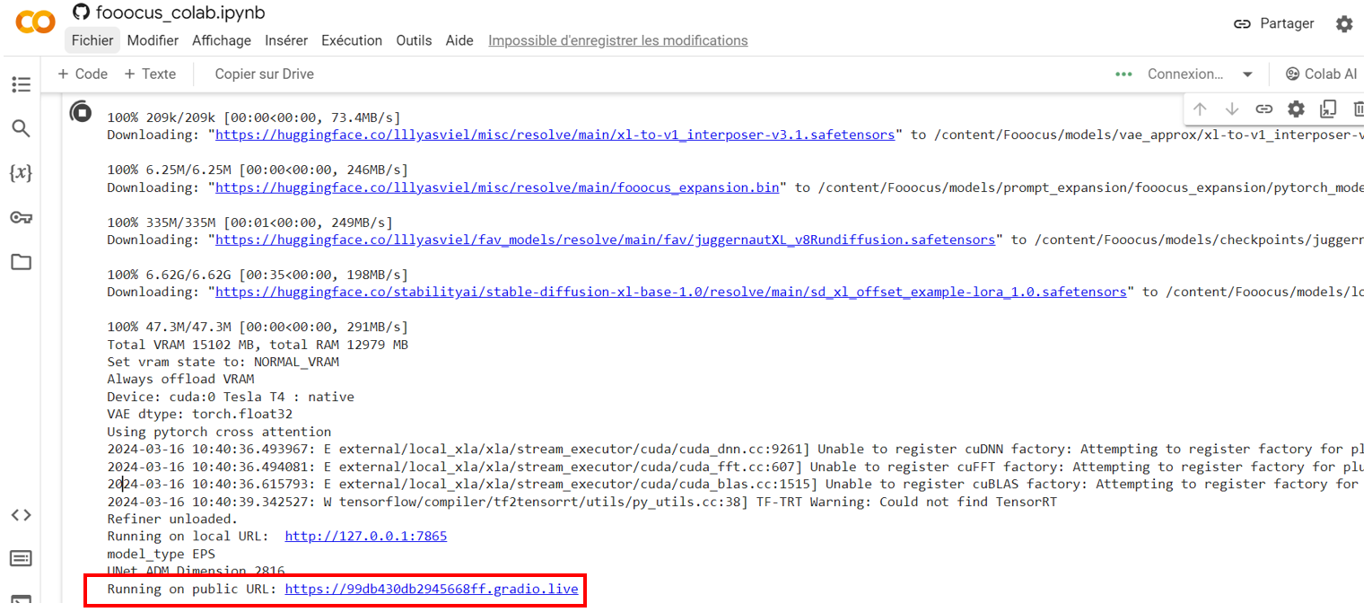Move cell up with arrow icon
This screenshot has width=1372, height=612.
coord(1200,109)
